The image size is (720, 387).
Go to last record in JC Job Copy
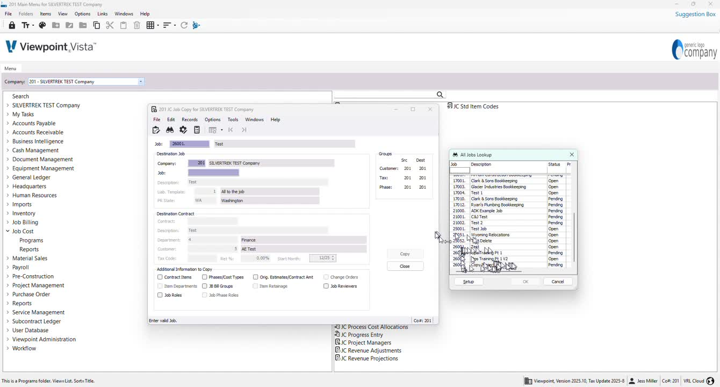[244, 130]
